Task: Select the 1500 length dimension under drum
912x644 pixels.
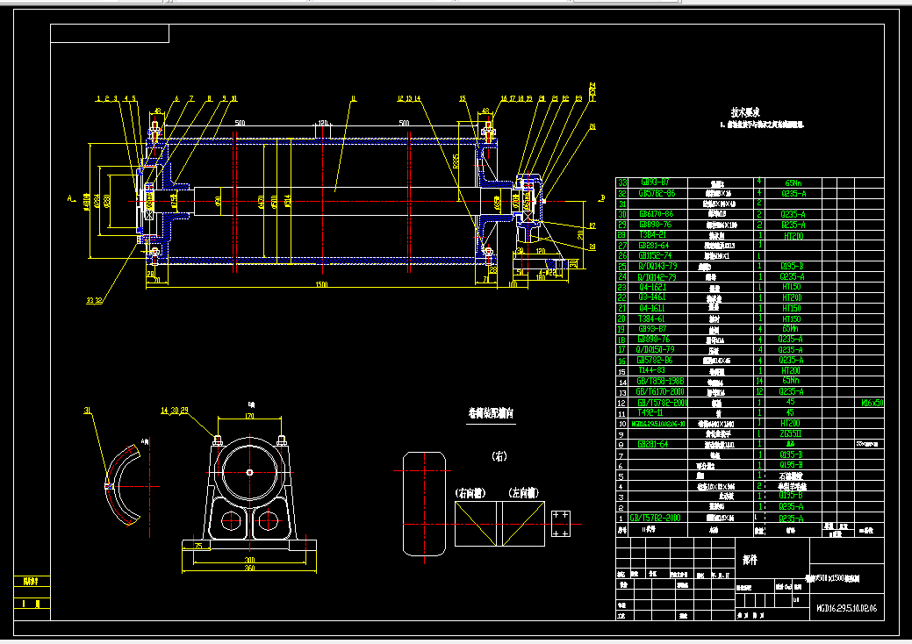Action: click(321, 284)
